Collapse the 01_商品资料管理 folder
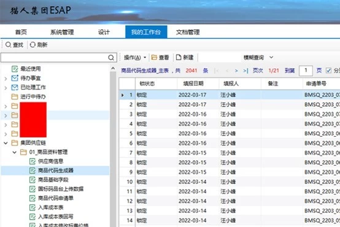Screen dimensions: 340x227 click(x=15, y=152)
